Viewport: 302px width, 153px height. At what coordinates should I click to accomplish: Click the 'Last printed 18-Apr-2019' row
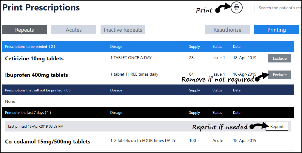36,126
